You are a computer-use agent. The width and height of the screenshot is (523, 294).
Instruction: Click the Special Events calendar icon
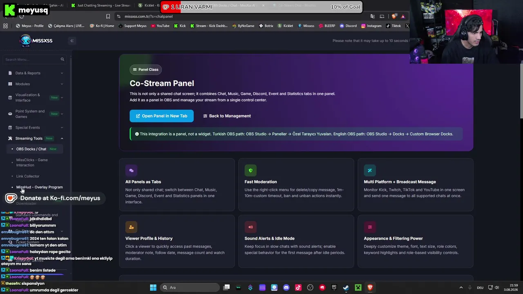[x=10, y=127]
